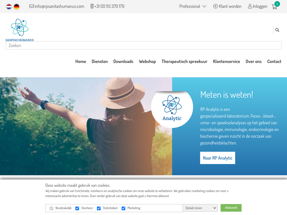The image size is (287, 215).
Task: Click the envelope icon next to the email address
Action: coord(31,6)
